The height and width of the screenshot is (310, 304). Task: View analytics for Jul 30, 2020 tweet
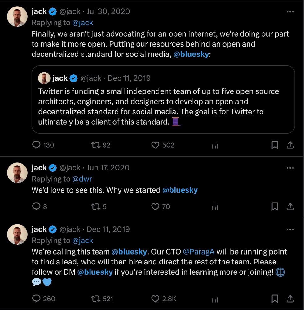[x=215, y=145]
